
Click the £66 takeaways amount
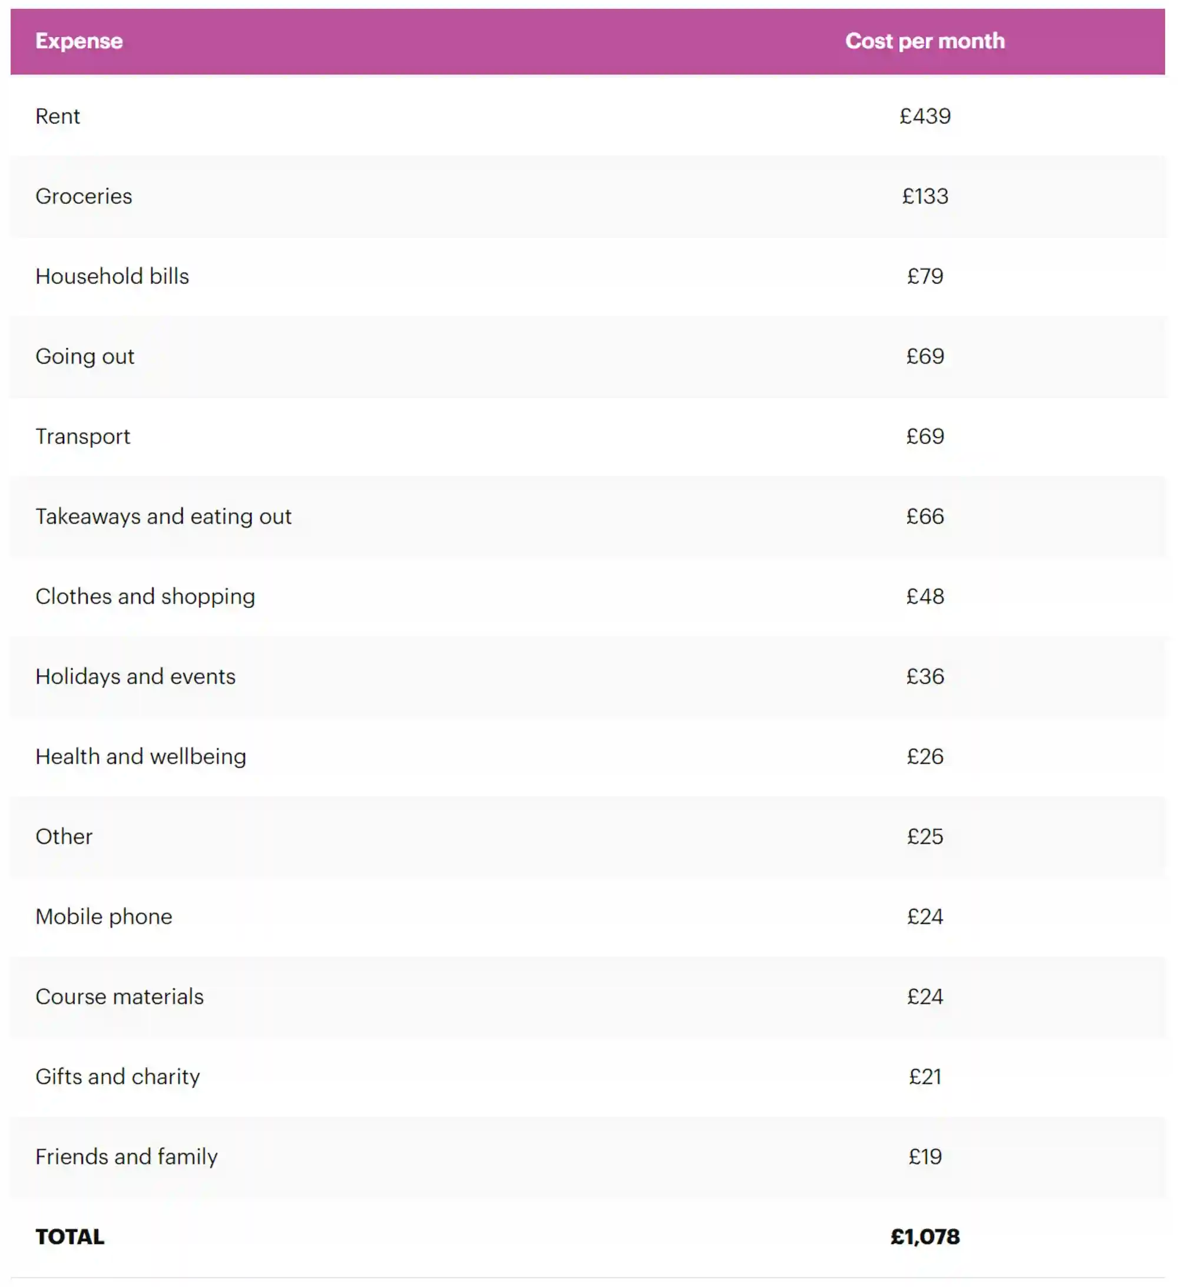(x=925, y=517)
